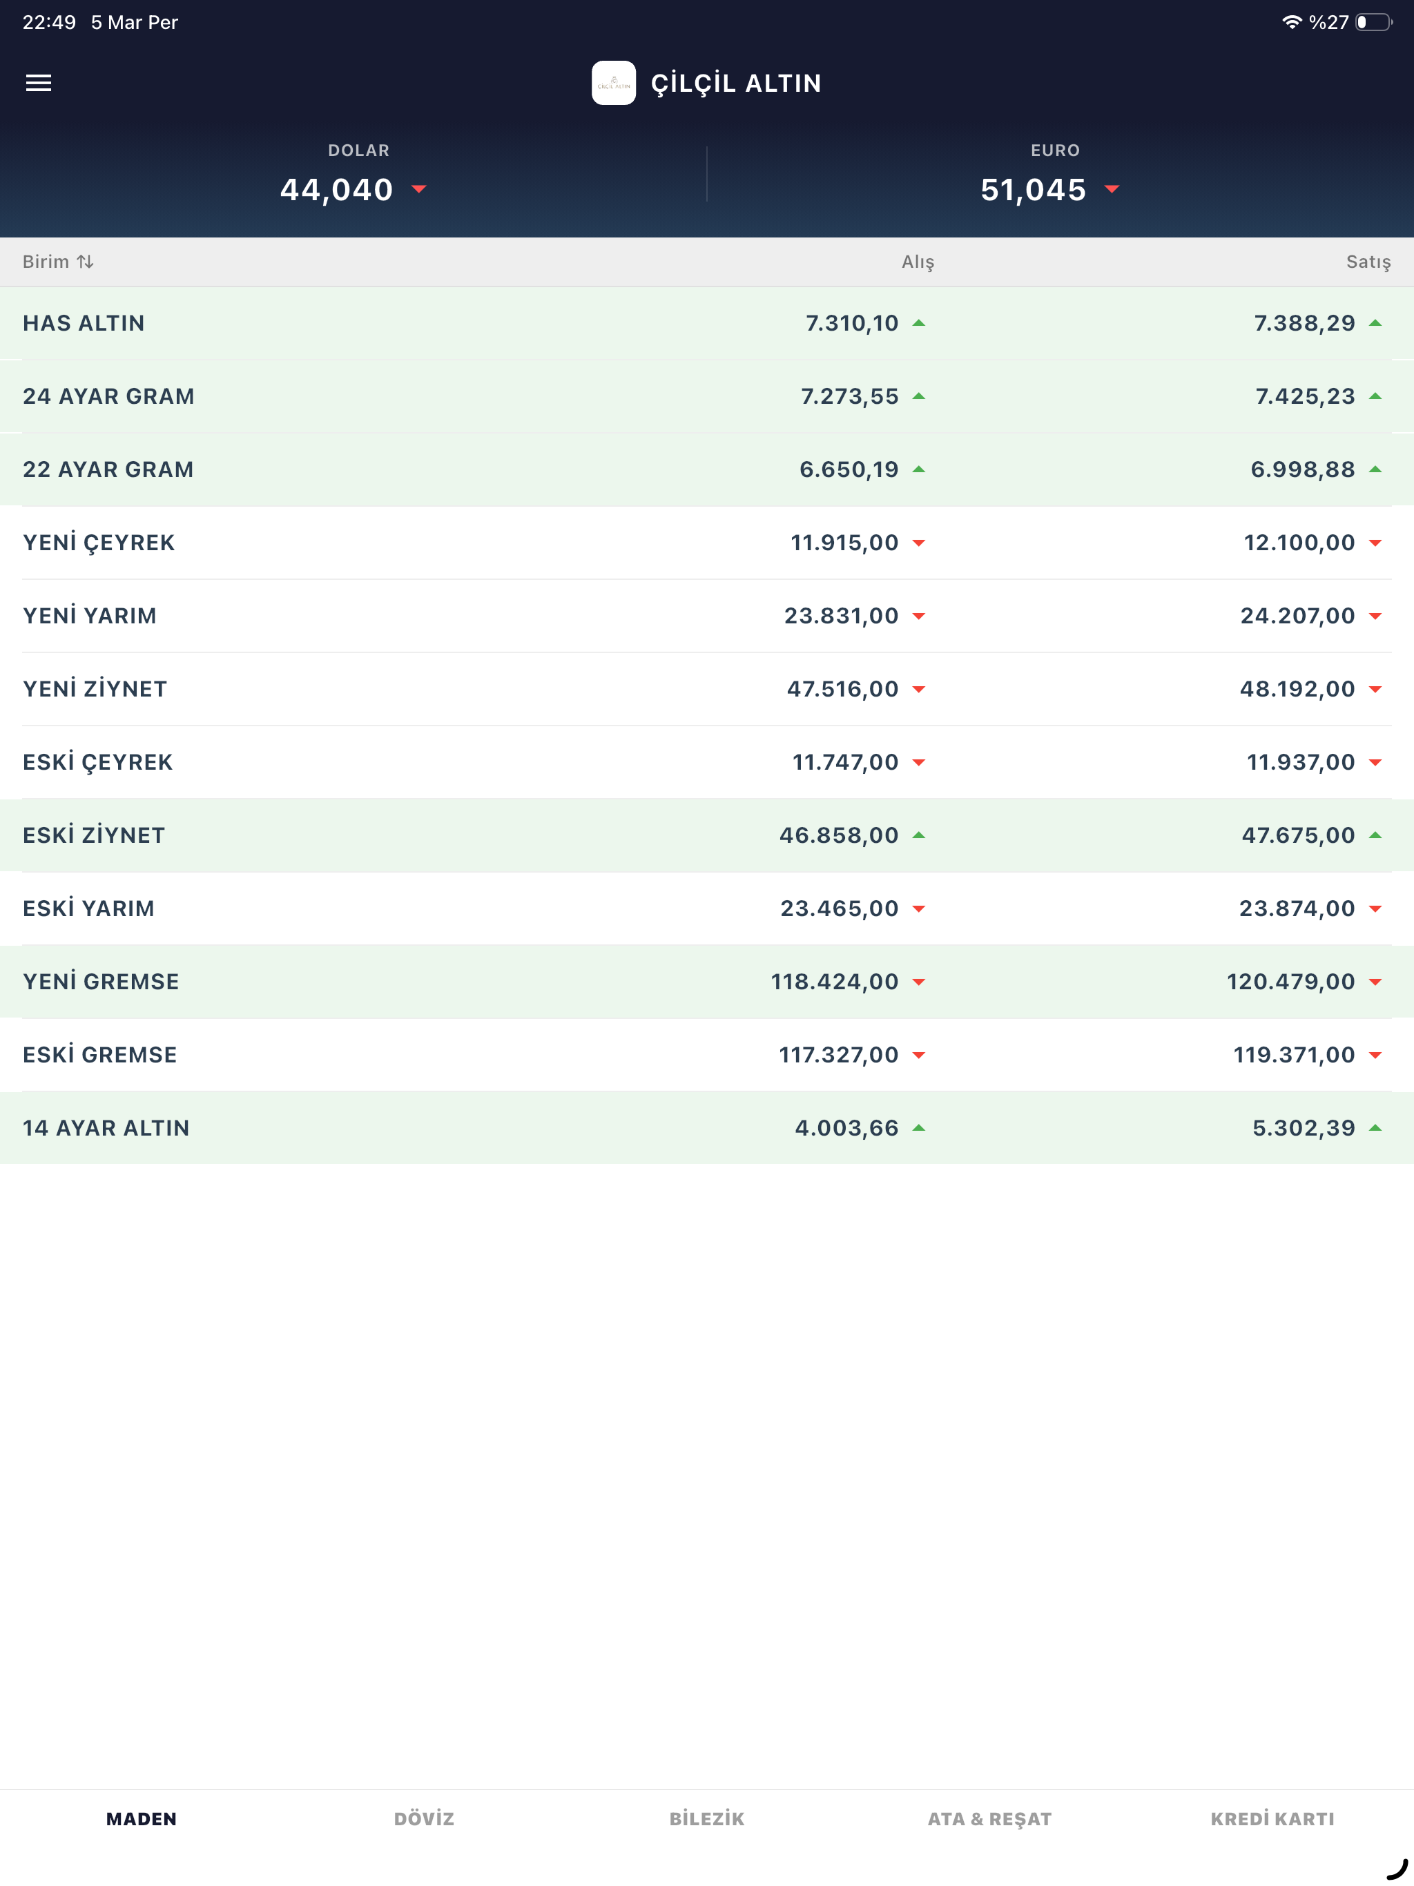The image size is (1414, 1886).
Task: Click the Birim sort arrows icon
Action: (86, 262)
